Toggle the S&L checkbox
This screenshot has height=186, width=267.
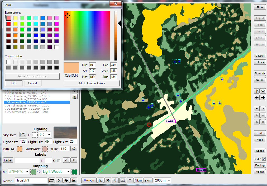(x=264, y=159)
